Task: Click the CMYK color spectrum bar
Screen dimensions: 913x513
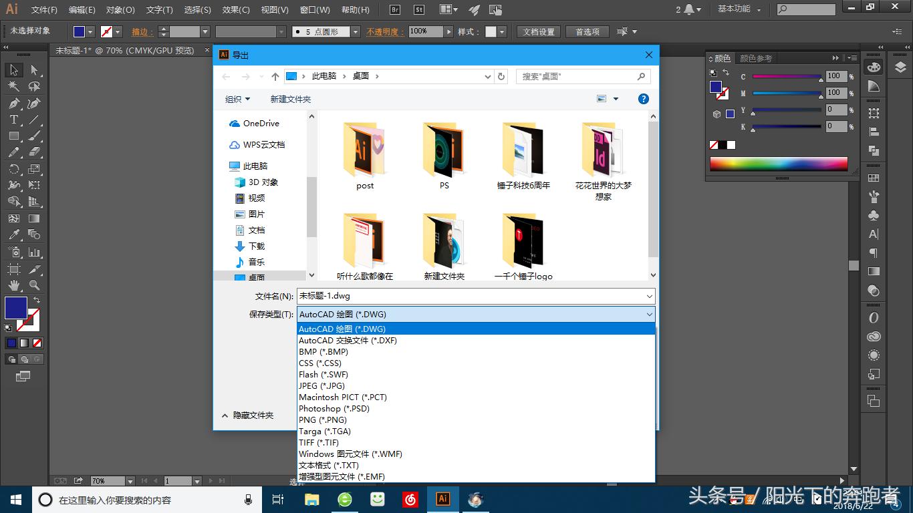Action: (778, 164)
